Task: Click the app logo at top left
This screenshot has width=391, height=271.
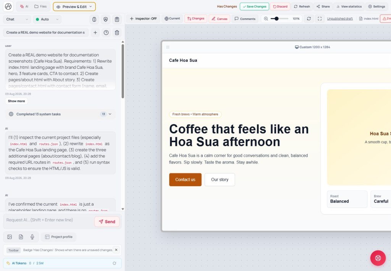Action: coord(8,6)
